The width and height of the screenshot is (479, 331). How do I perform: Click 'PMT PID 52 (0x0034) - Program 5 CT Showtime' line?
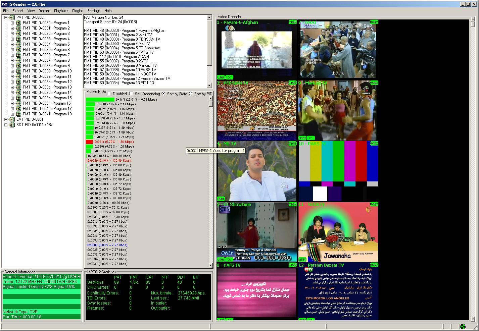(x=122, y=48)
